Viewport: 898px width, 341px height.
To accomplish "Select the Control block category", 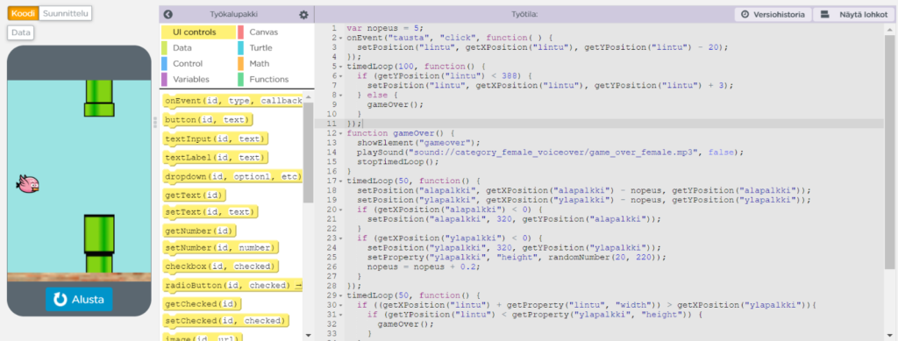I will click(x=198, y=63).
